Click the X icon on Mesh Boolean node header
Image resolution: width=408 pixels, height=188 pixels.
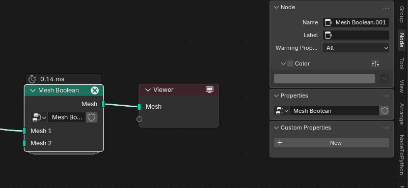click(95, 90)
